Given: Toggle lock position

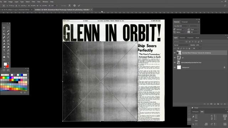Looking at the screenshot, I should pyautogui.click(x=184, y=48).
